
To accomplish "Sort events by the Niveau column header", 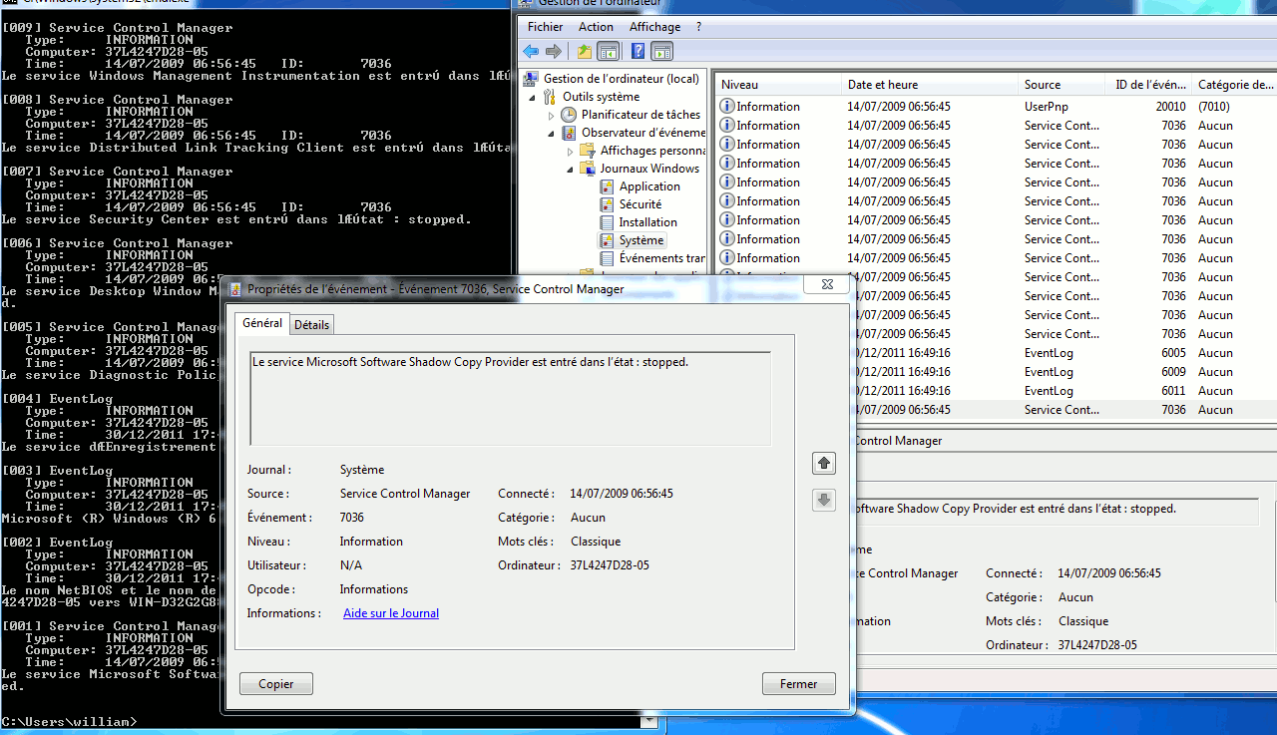I will (x=739, y=85).
